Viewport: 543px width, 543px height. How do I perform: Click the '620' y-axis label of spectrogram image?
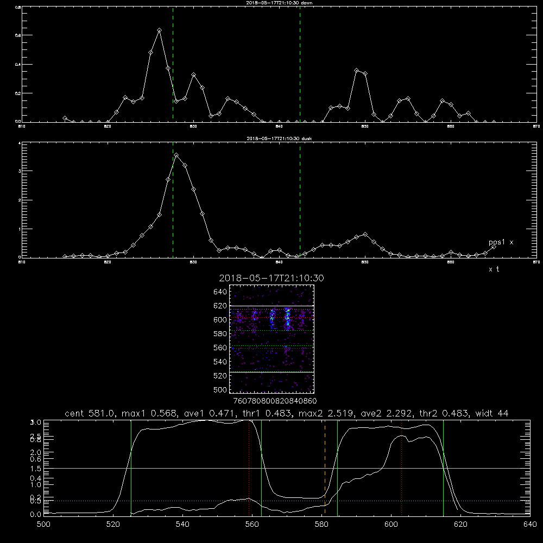point(220,306)
